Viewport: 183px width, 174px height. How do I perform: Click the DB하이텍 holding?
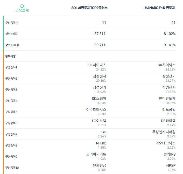tap(168, 121)
